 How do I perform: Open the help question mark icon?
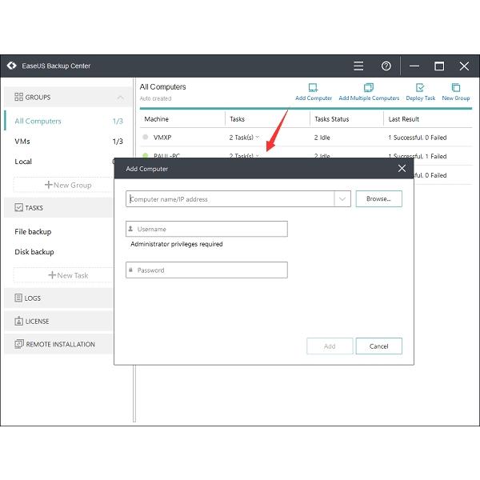pos(386,66)
